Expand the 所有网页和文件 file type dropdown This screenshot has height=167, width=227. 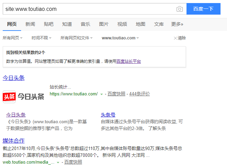77,38
